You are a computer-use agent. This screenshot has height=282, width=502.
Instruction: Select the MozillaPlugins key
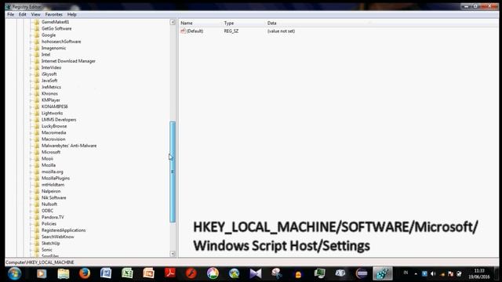tap(56, 178)
